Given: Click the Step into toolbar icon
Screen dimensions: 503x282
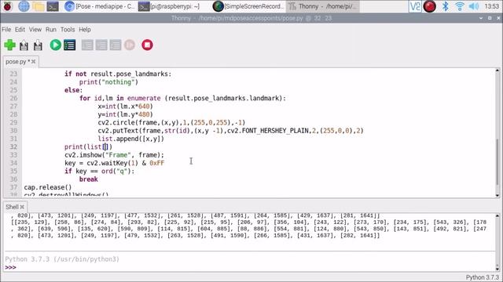Looking at the screenshot, I should click(x=101, y=45).
